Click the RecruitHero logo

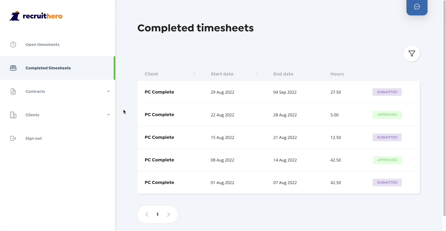(36, 16)
